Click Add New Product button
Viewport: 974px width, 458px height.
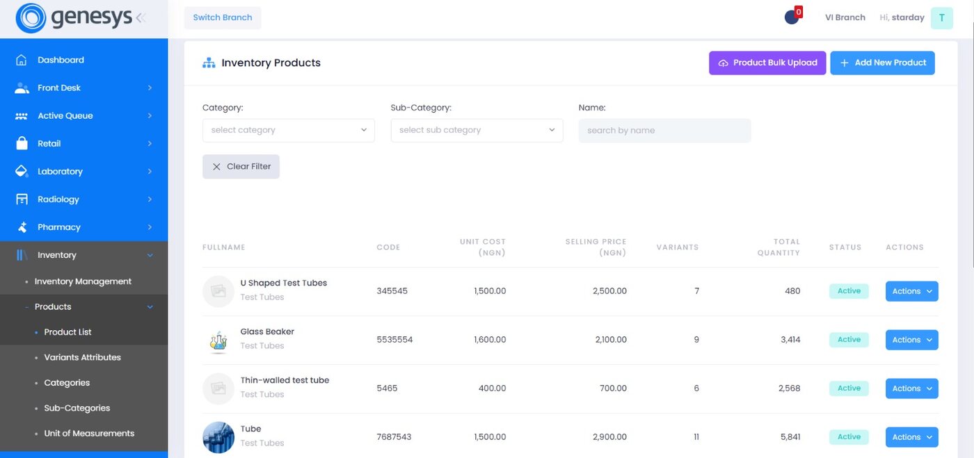click(x=882, y=63)
